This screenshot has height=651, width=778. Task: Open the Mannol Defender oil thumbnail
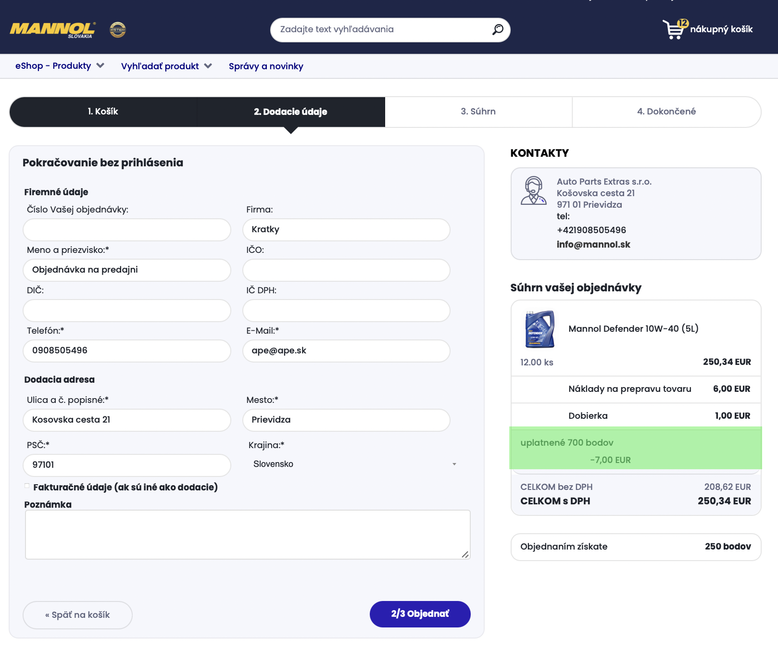tap(540, 329)
